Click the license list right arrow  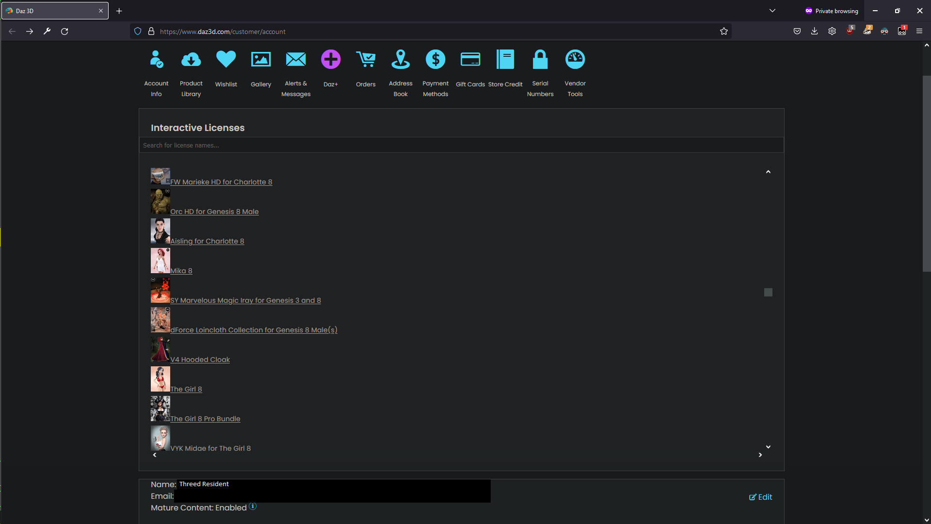[x=760, y=455]
